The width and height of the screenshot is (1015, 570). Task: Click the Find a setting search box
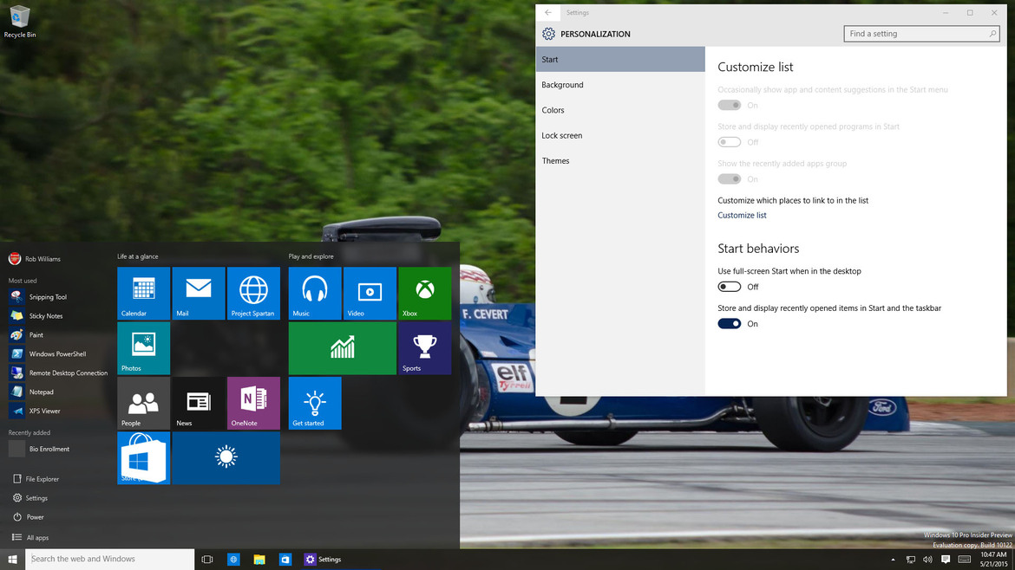coord(921,34)
